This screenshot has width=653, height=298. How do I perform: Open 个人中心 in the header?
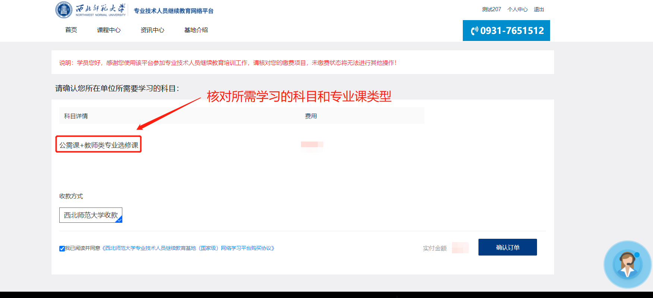pyautogui.click(x=517, y=9)
